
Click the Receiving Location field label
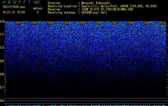pyautogui.click(x=62, y=6)
